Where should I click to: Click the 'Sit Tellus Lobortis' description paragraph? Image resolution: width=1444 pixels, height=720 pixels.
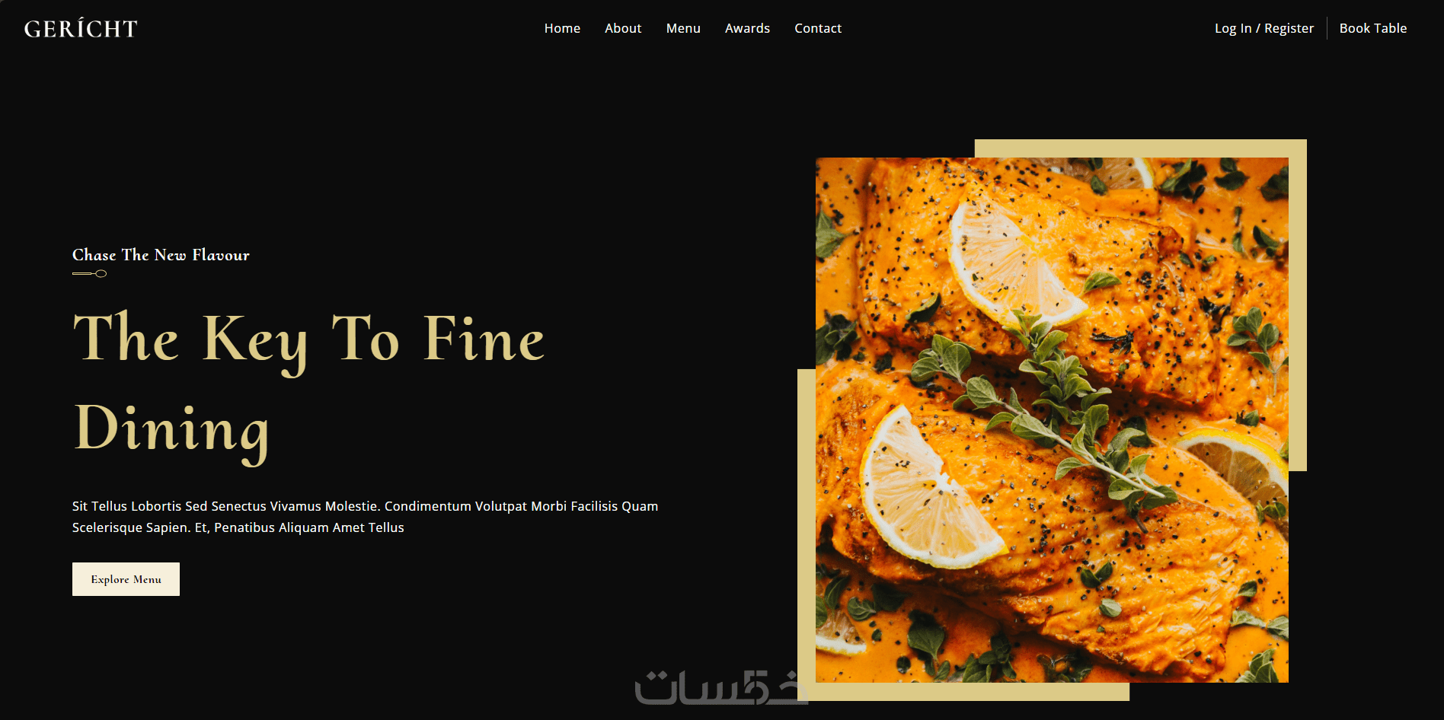tap(365, 517)
